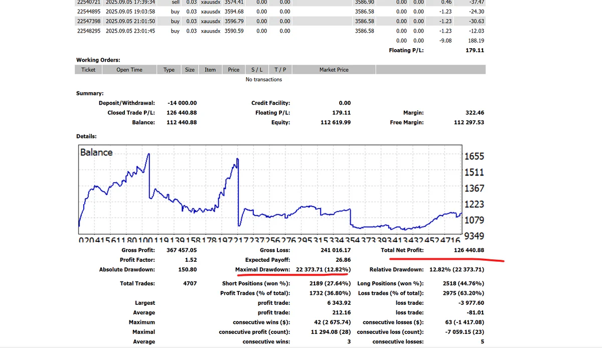
Task: Select the Open Time column header
Action: [x=129, y=70]
